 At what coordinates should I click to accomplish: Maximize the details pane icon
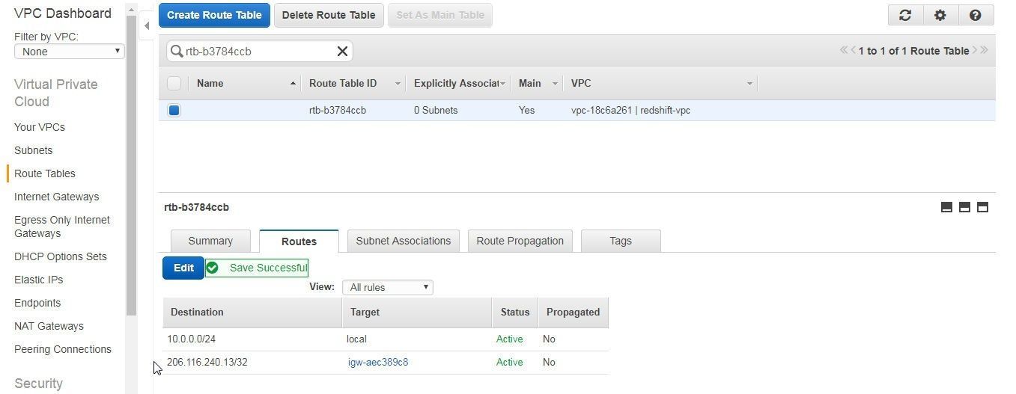click(982, 207)
